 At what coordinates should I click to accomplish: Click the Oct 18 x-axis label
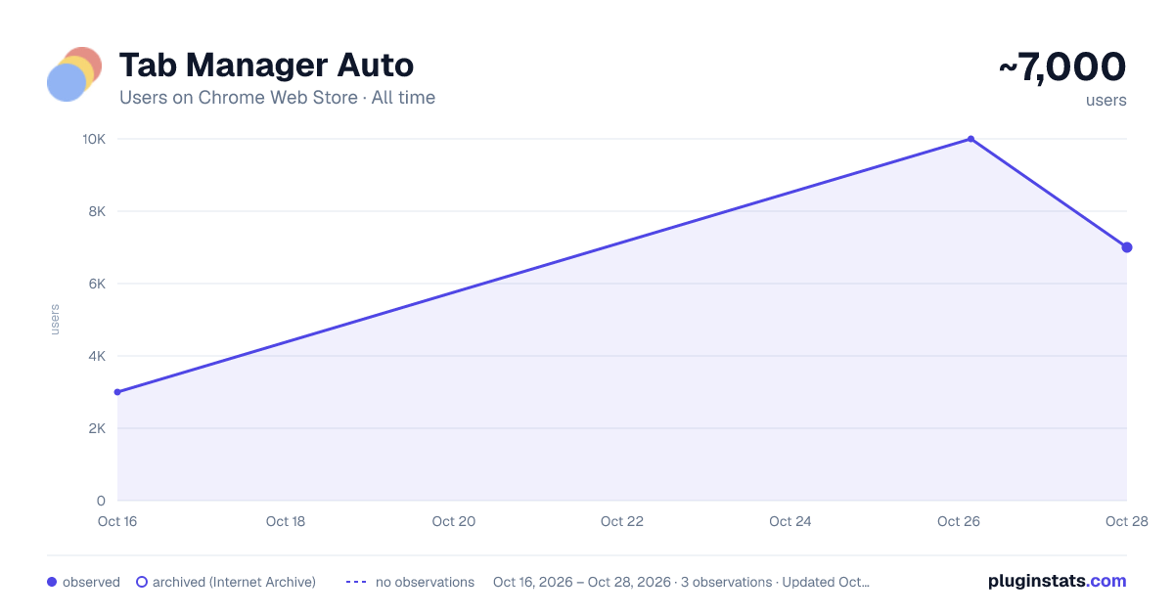pos(286,521)
